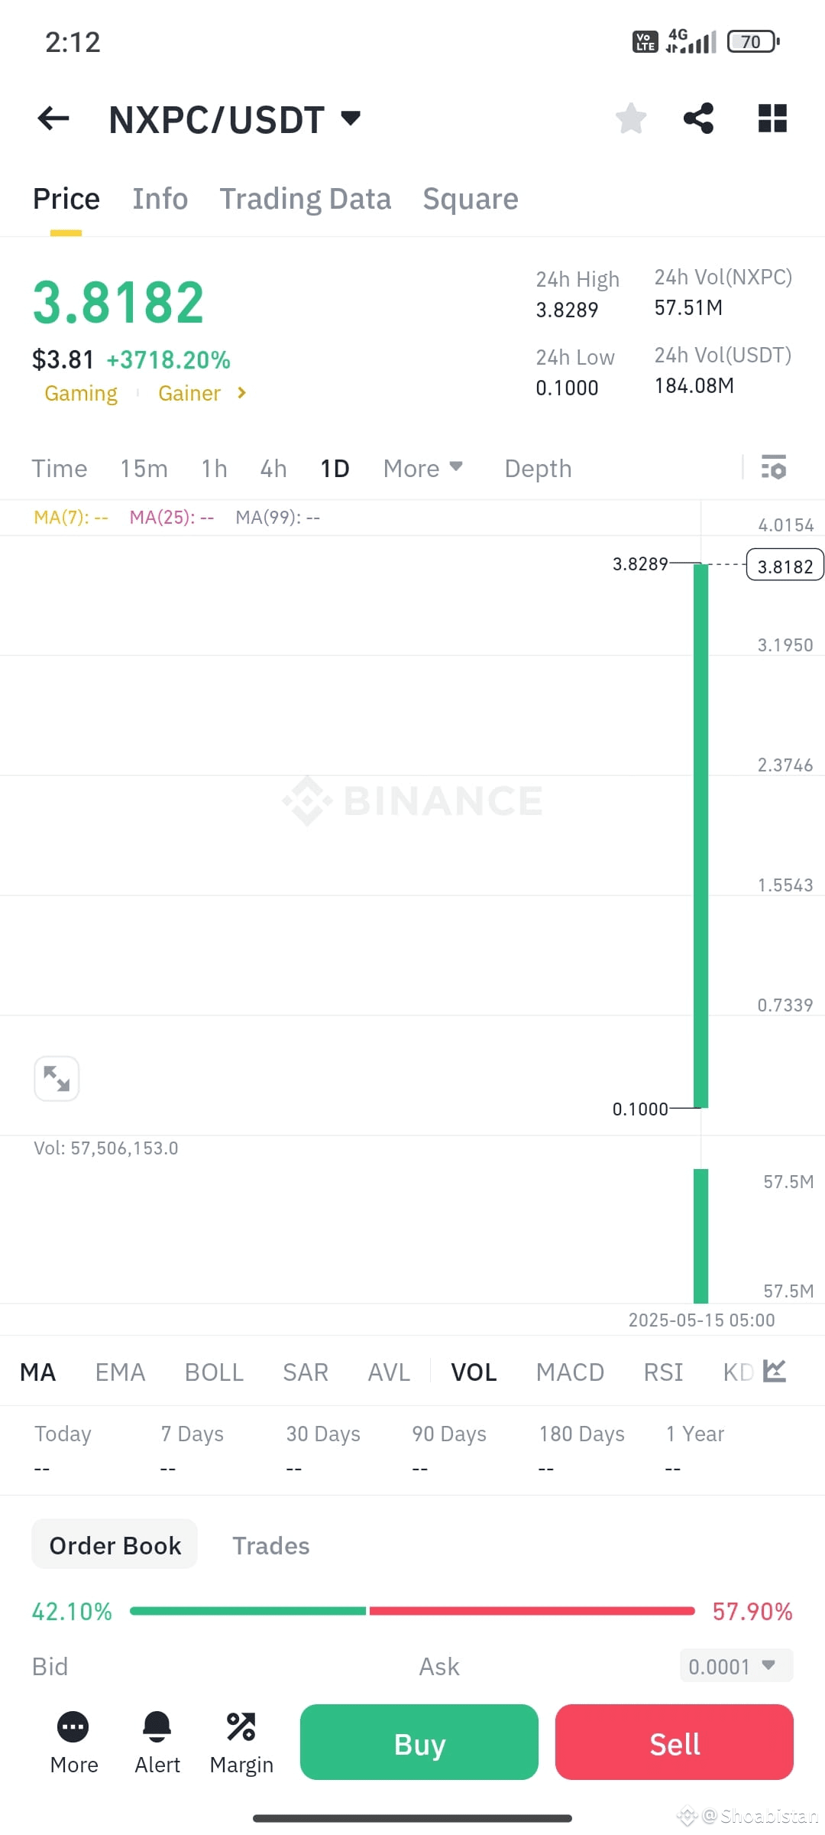
Task: Switch to the Trades tab
Action: pyautogui.click(x=271, y=1546)
